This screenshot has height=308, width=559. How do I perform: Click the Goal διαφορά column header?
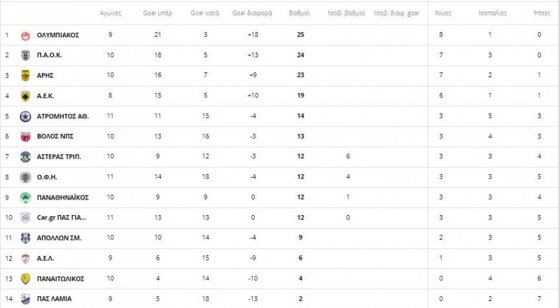[252, 13]
